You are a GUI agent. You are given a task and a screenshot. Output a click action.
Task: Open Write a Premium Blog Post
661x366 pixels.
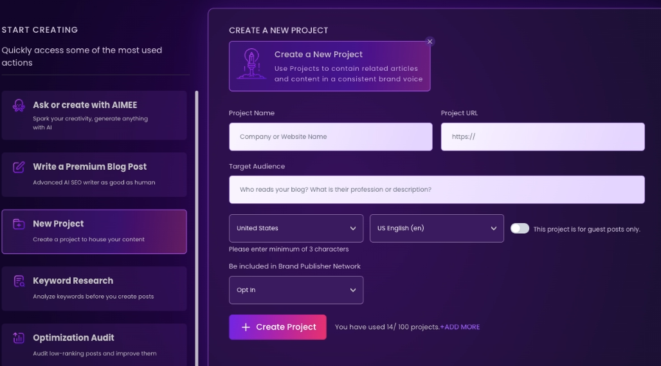(94, 174)
